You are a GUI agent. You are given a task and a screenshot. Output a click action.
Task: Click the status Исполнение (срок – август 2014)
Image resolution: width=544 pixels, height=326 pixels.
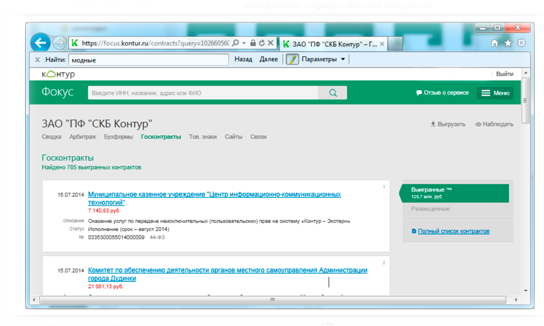129,229
